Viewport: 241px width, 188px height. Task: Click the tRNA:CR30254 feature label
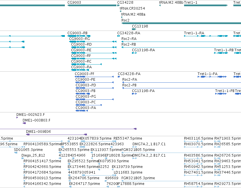[132, 8]
